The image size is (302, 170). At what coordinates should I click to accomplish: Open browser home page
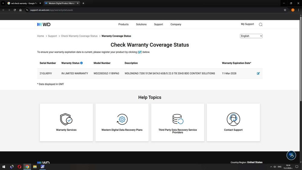[21, 10]
